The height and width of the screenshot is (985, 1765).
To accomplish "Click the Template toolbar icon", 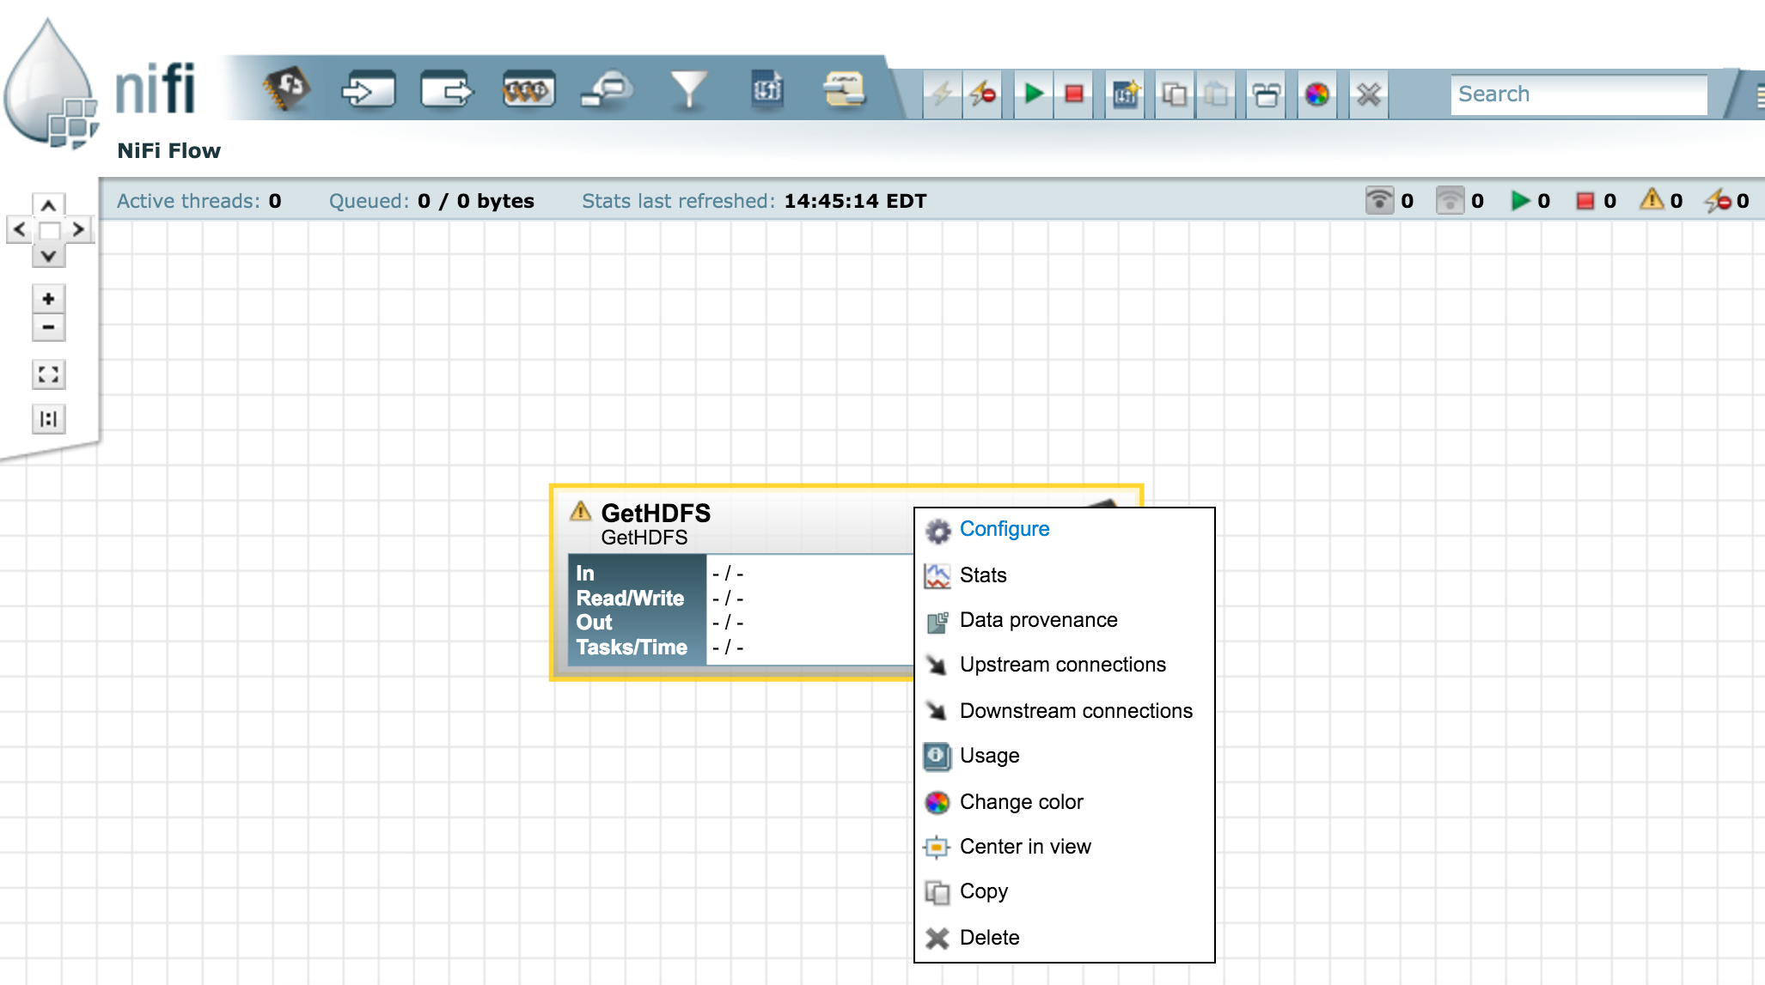I will click(x=767, y=90).
